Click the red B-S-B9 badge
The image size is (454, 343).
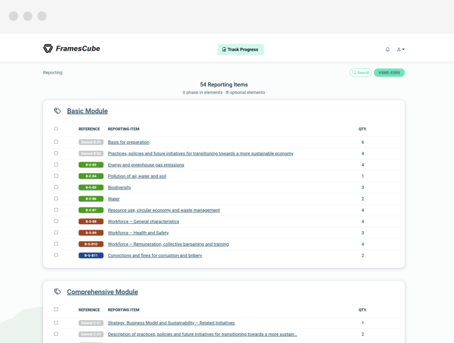point(91,233)
